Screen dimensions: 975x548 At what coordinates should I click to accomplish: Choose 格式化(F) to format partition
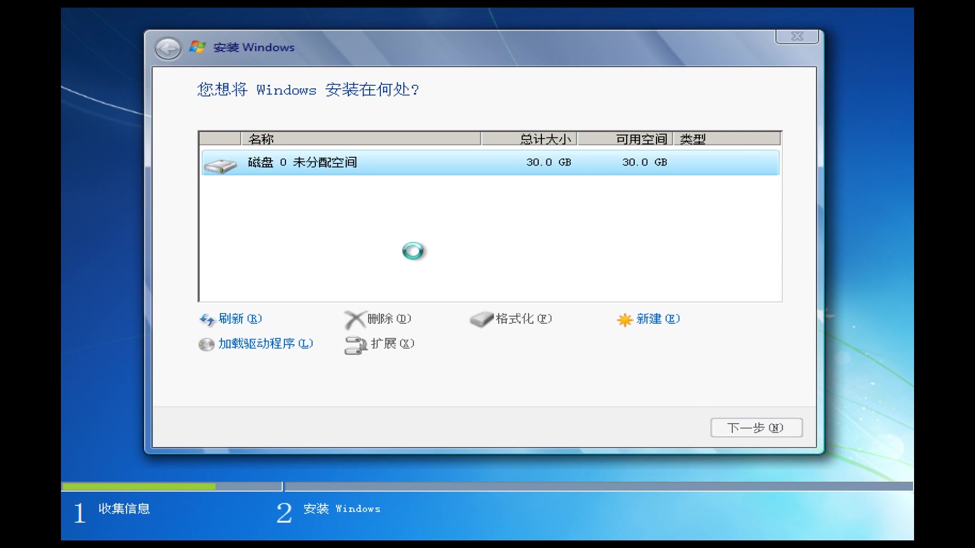pos(524,319)
